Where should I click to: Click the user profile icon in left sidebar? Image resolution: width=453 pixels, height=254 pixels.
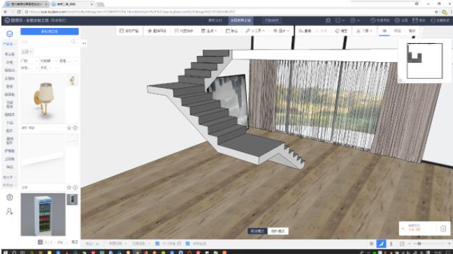pyautogui.click(x=10, y=211)
